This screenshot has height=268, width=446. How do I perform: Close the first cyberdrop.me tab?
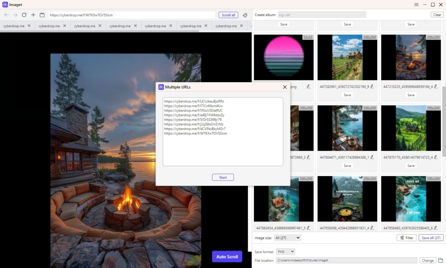(29, 26)
